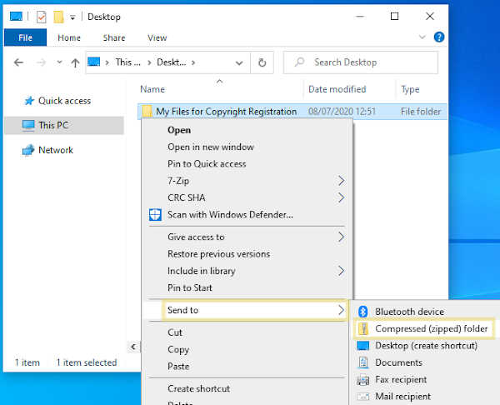Click the '1 item selected' status text
Viewport: 500px width, 405px height.
coord(87,362)
